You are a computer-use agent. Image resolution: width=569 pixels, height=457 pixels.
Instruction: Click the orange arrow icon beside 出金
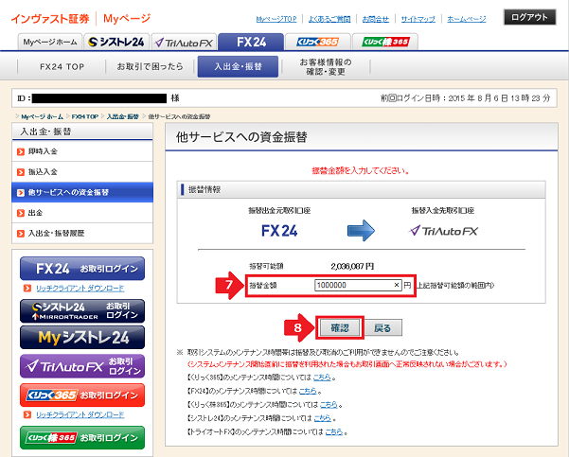[21, 213]
